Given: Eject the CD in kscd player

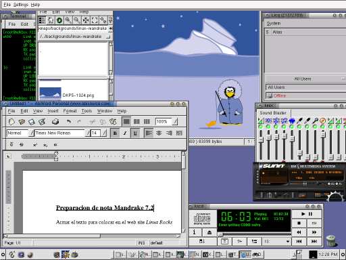Looking at the screenshot, I should (209, 232).
